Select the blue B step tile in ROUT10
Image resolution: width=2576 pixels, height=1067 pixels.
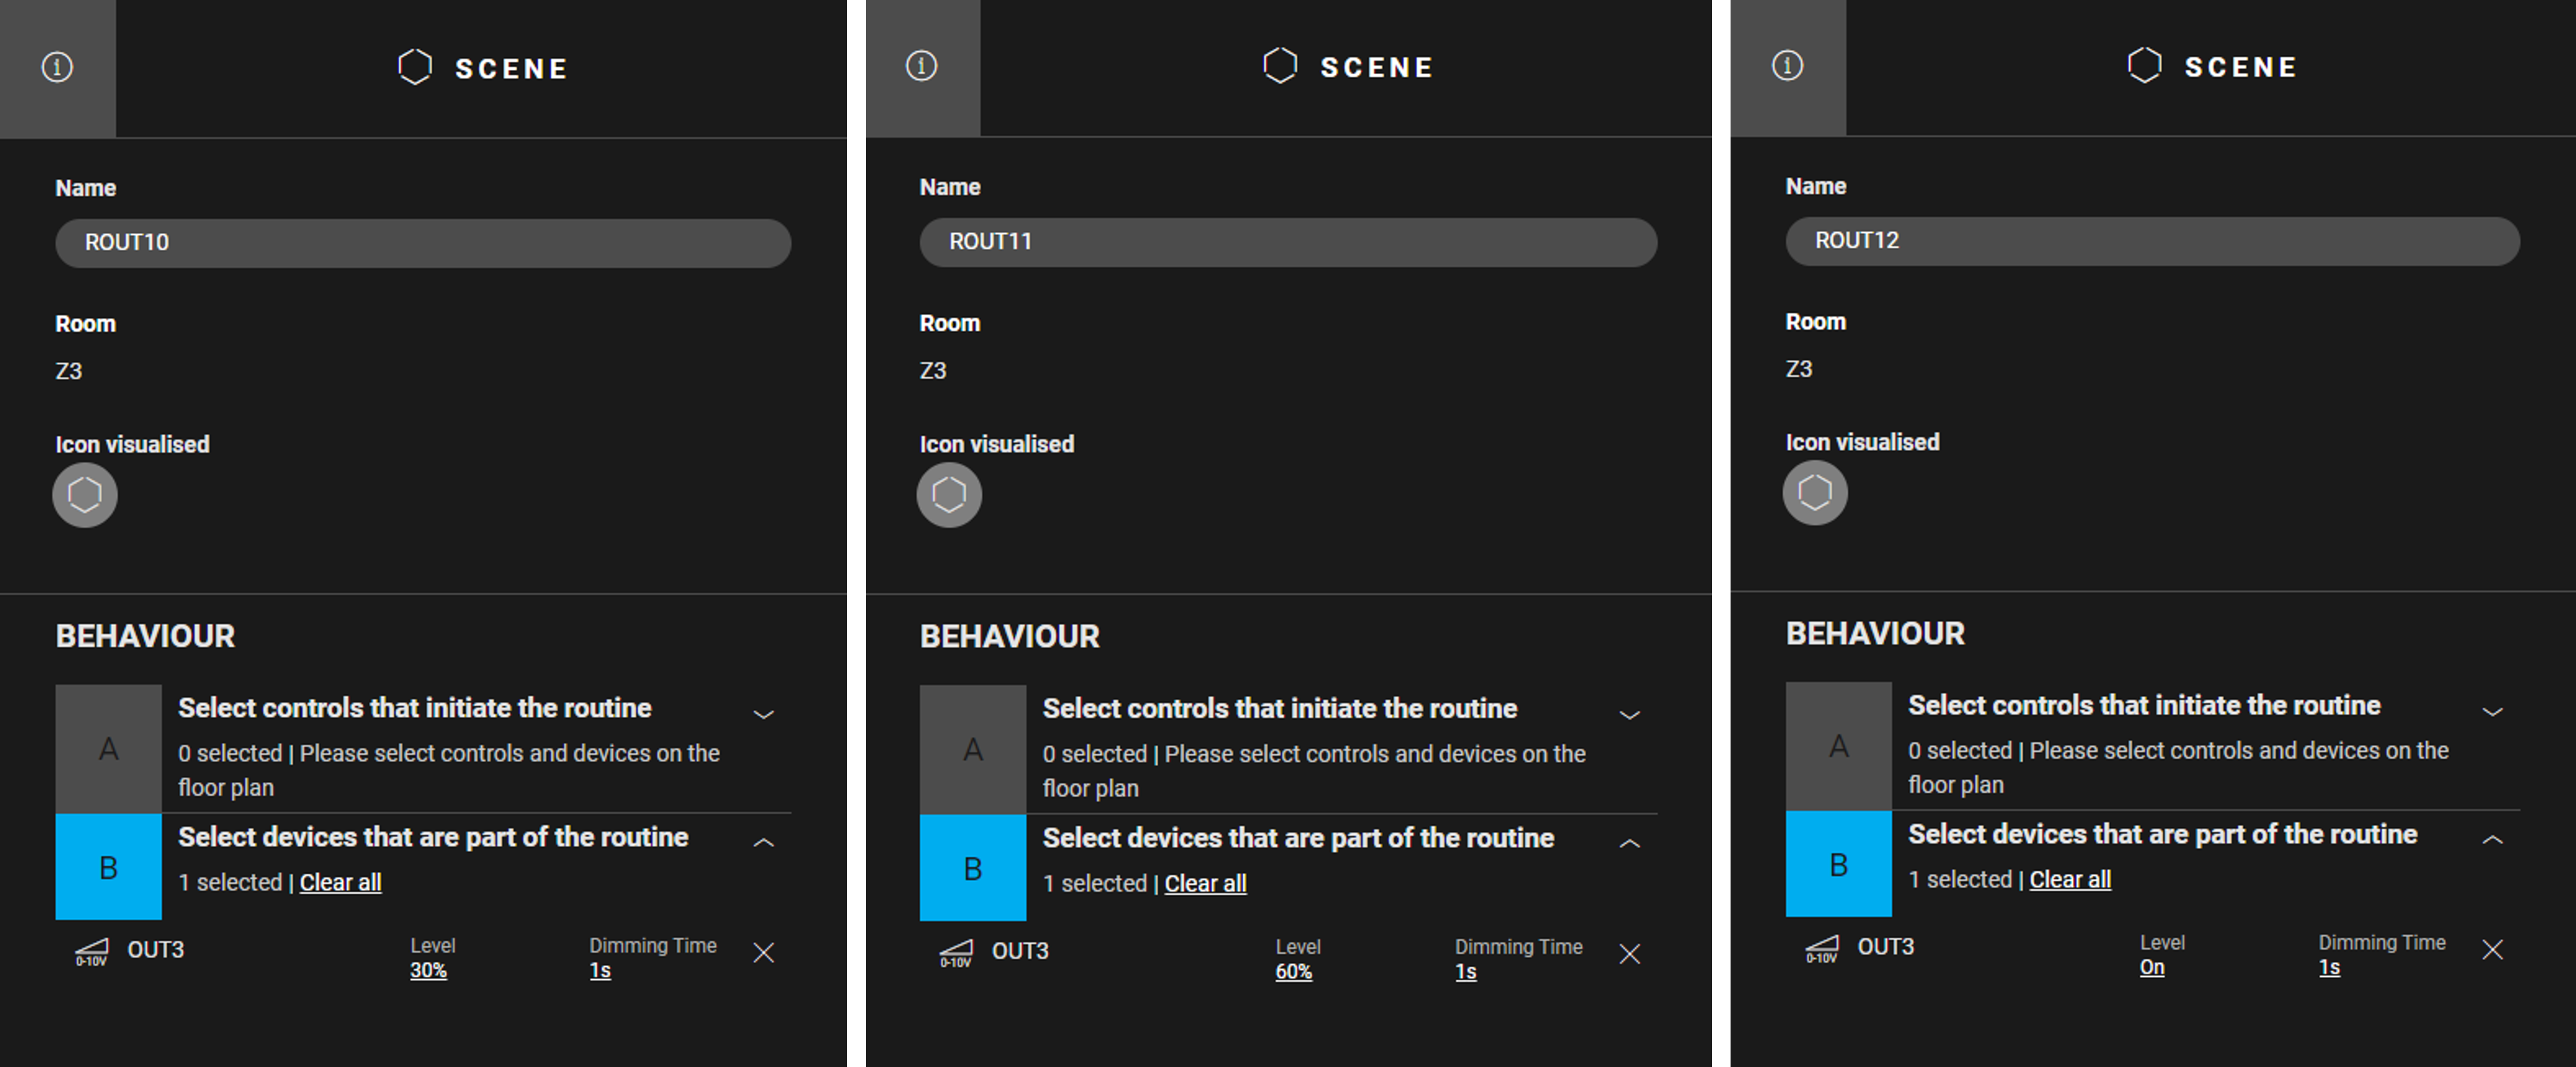pyautogui.click(x=108, y=867)
